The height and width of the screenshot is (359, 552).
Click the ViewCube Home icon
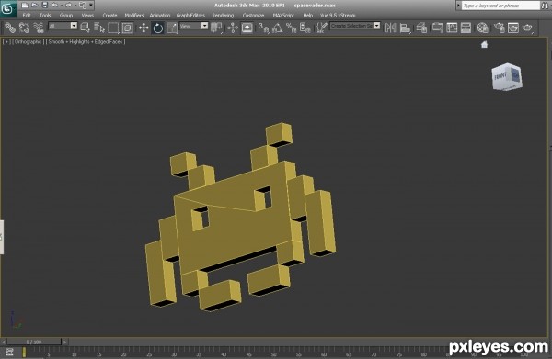click(x=485, y=44)
